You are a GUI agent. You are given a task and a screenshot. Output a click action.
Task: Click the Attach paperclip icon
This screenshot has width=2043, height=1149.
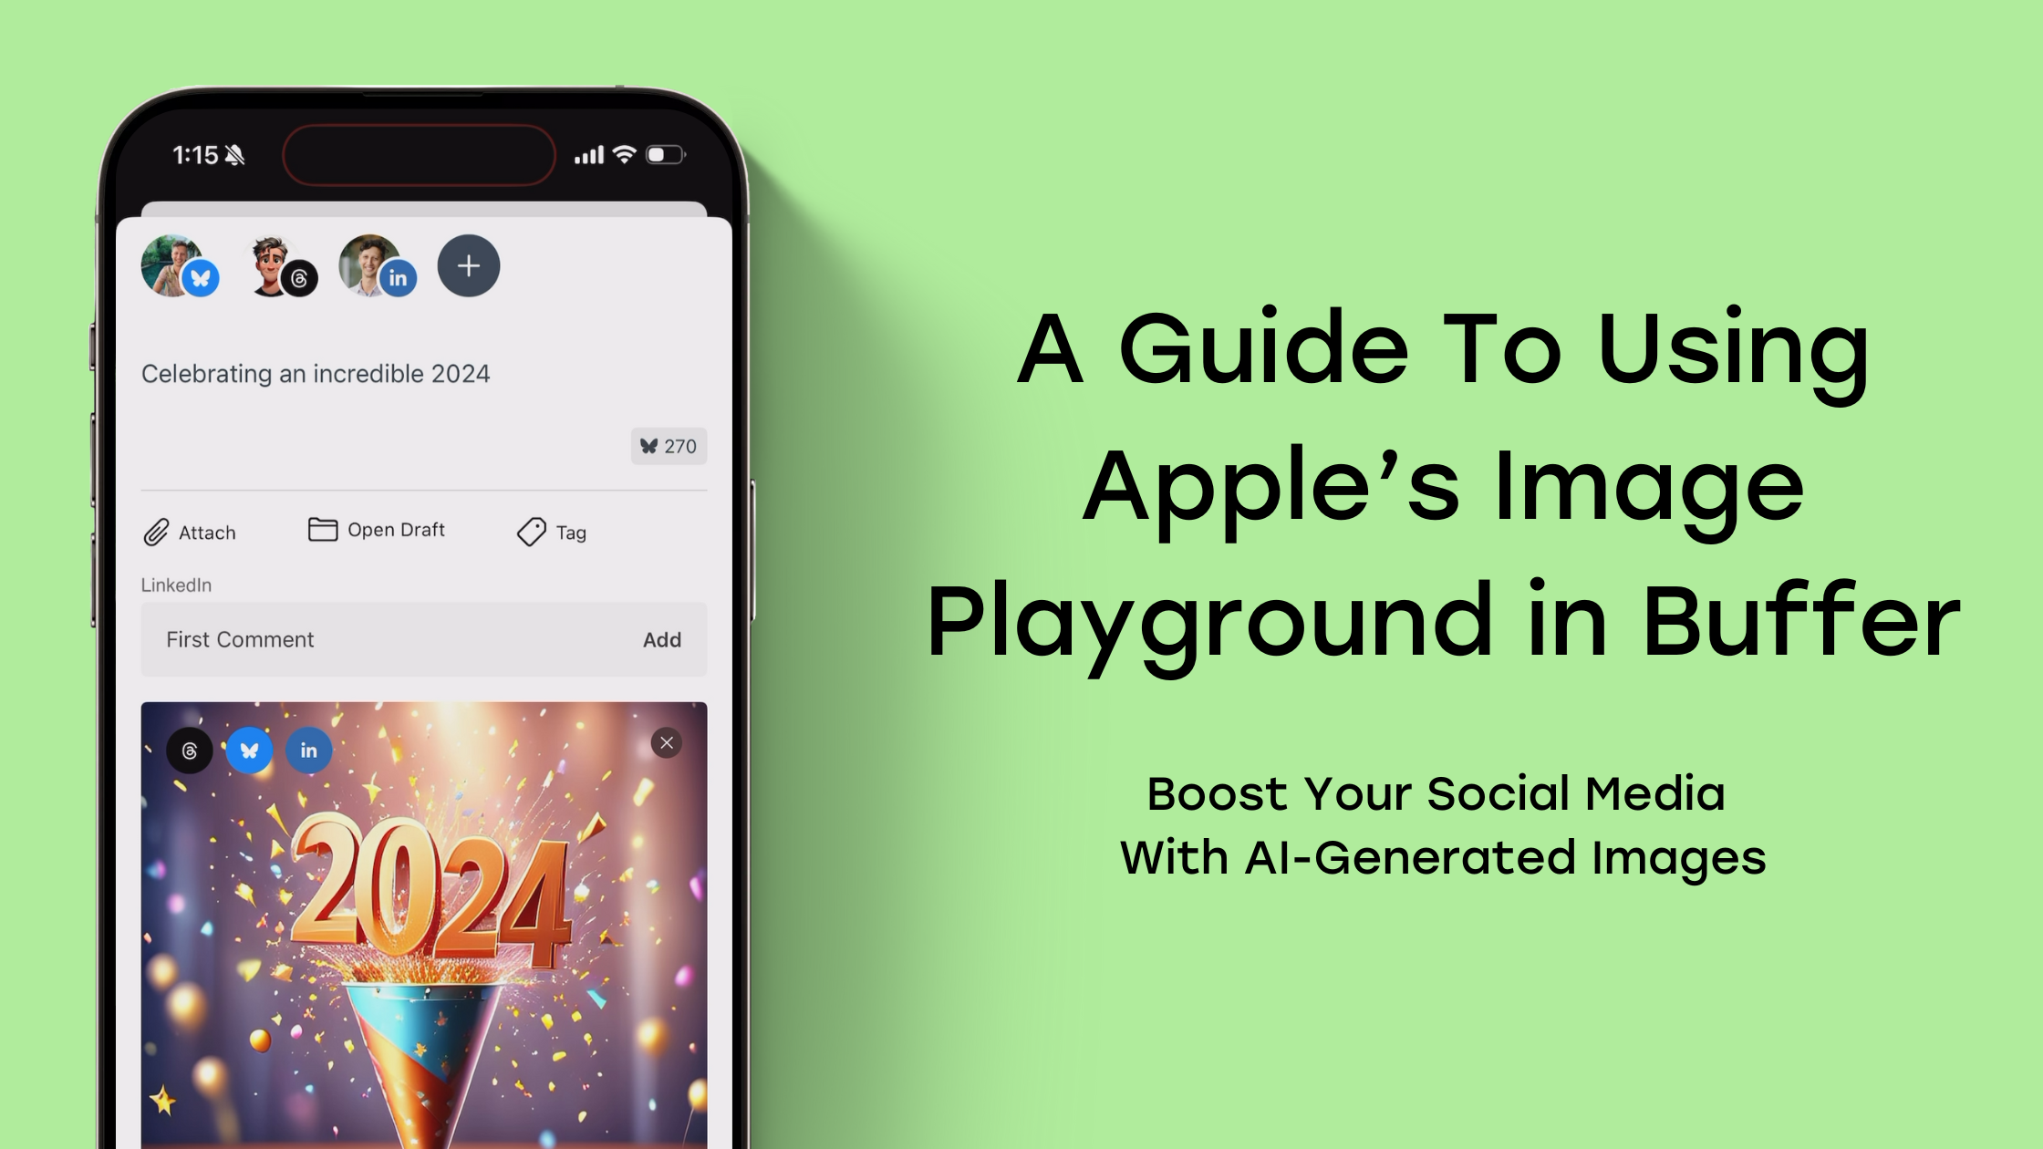pos(156,531)
